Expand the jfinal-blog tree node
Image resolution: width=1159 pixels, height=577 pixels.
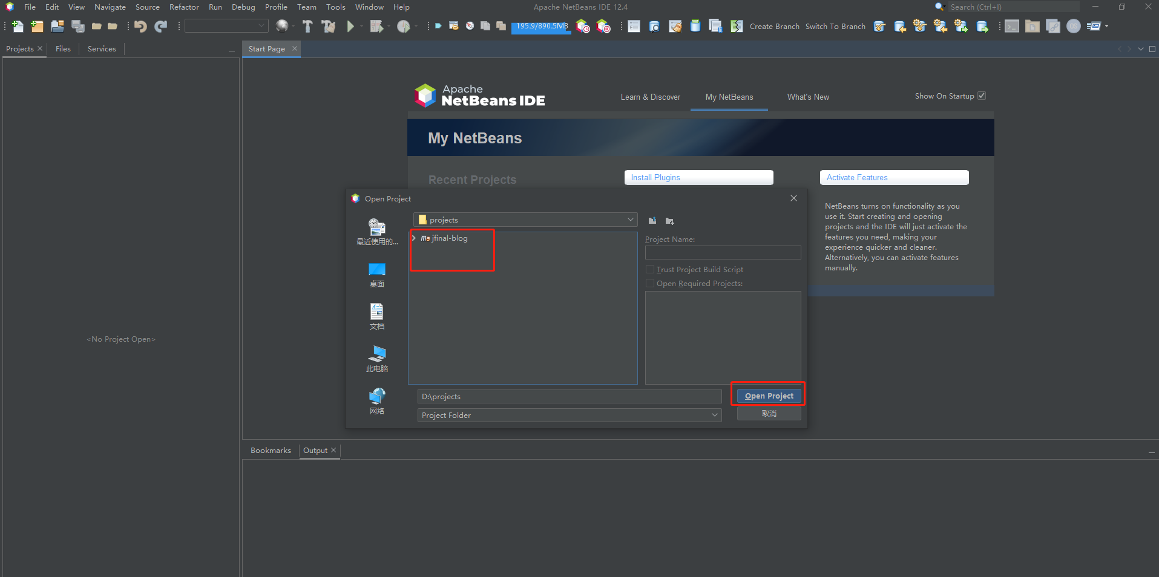[414, 238]
